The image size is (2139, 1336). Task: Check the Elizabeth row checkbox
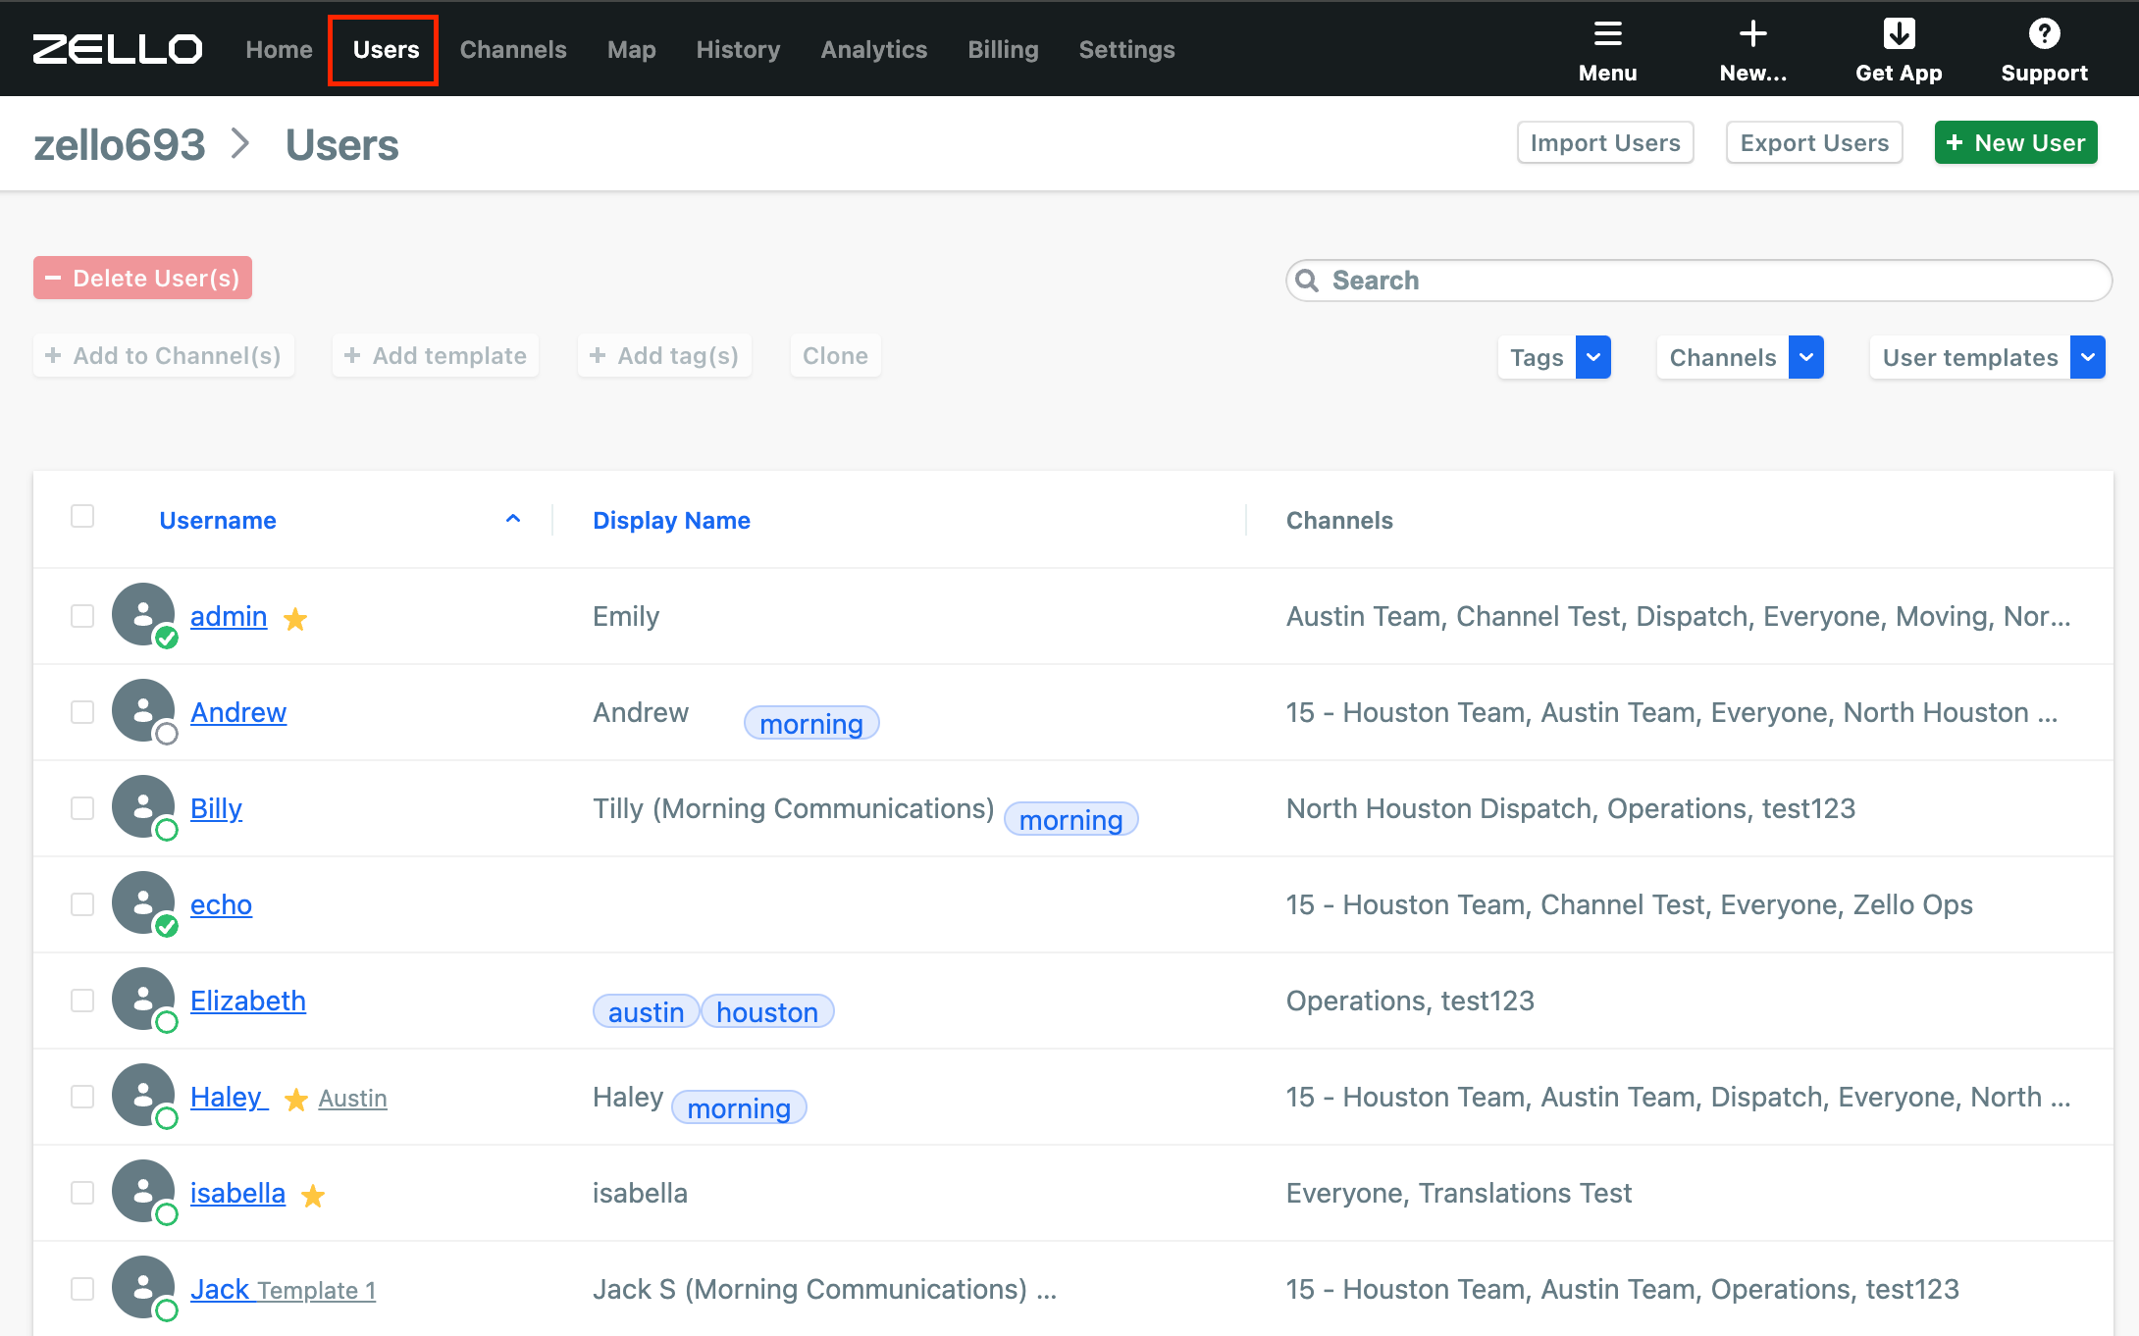click(x=82, y=1001)
